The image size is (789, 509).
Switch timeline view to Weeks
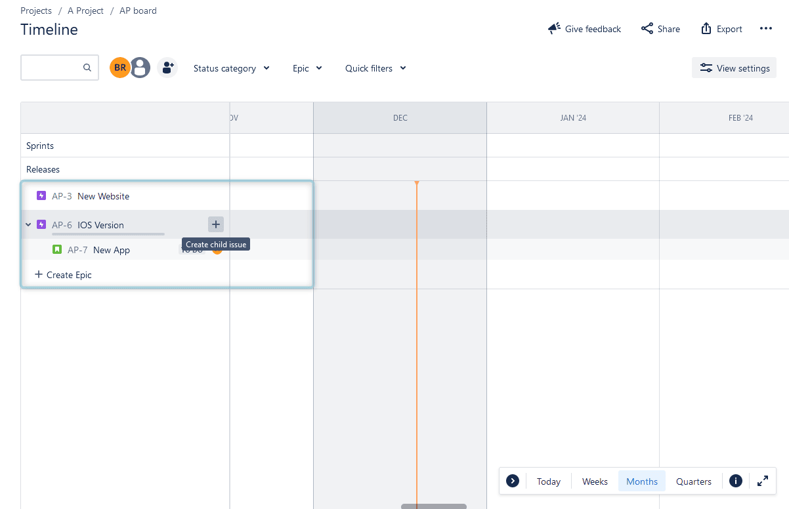click(593, 481)
